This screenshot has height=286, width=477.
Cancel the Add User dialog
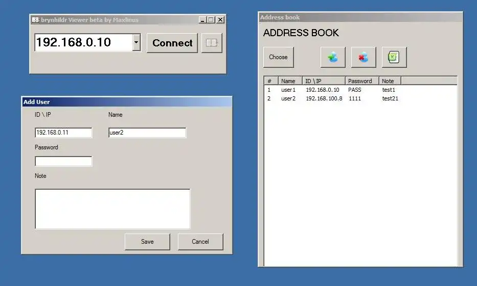(200, 242)
